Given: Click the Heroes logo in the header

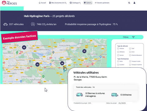Looking at the screenshot, I should click(x=9, y=3).
